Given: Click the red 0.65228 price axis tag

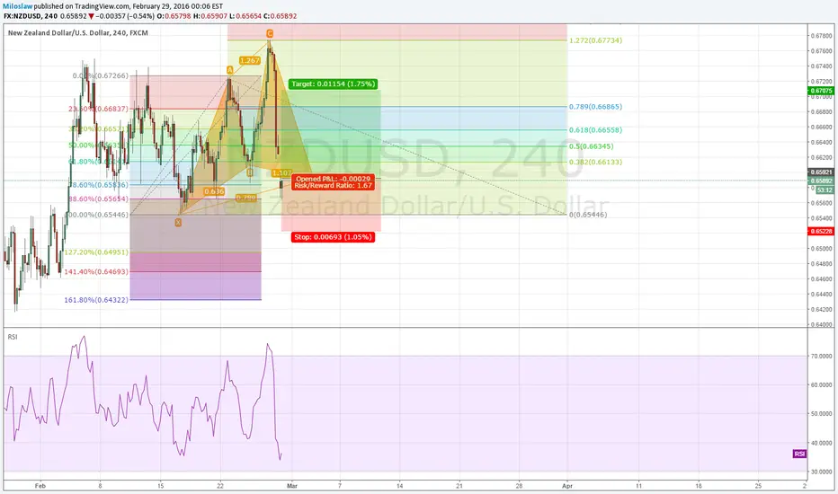Looking at the screenshot, I should click(x=822, y=231).
